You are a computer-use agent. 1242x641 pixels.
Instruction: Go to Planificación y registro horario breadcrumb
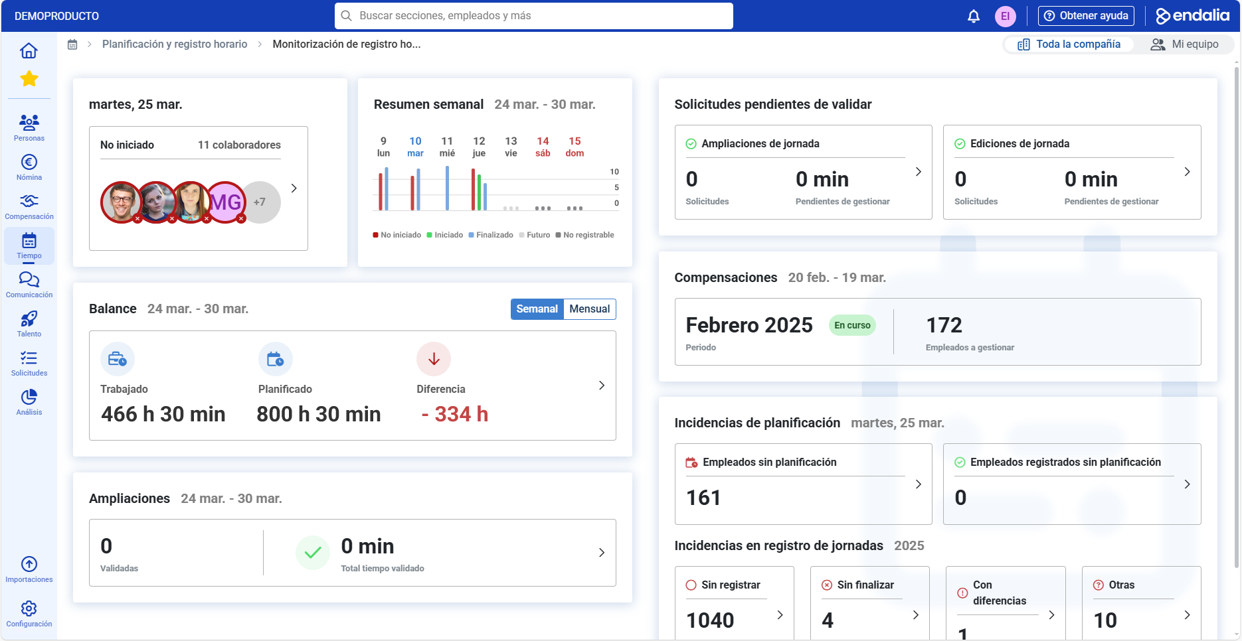pos(175,44)
